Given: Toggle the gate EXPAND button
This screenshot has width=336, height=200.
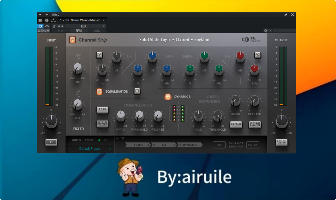Looking at the screenshot, I should tap(236, 124).
